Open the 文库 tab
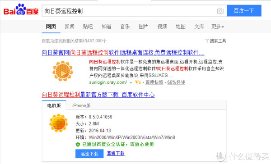The width and height of the screenshot is (271, 164). [x=199, y=27]
